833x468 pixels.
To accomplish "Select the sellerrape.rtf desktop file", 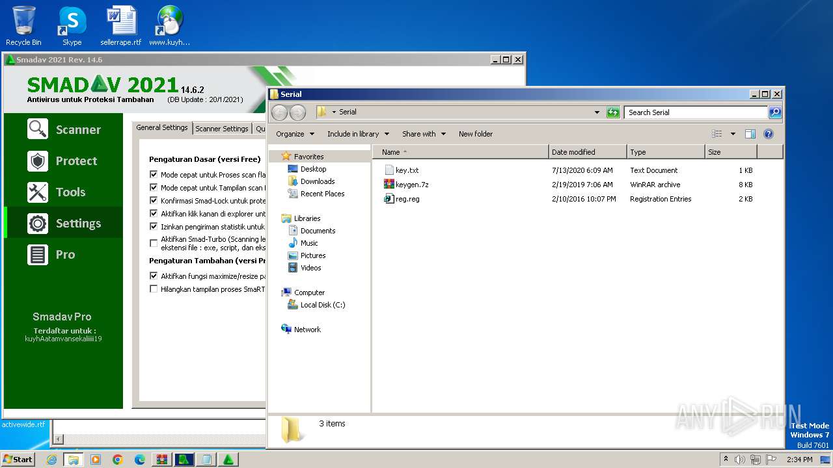I will (121, 26).
